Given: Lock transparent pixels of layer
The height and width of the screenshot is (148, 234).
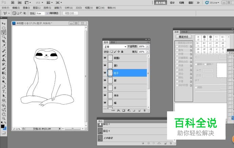Looking at the screenshot, I should point(112,52).
